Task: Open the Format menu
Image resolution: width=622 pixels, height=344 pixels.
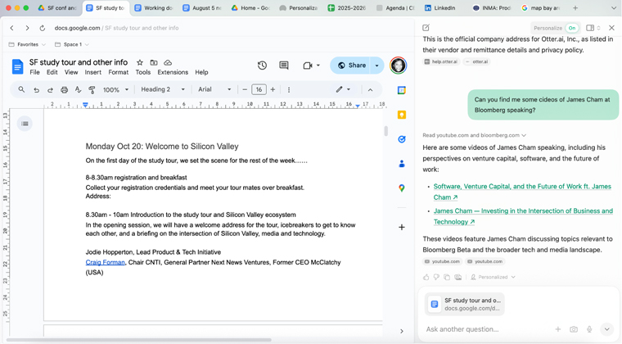Action: tap(118, 72)
